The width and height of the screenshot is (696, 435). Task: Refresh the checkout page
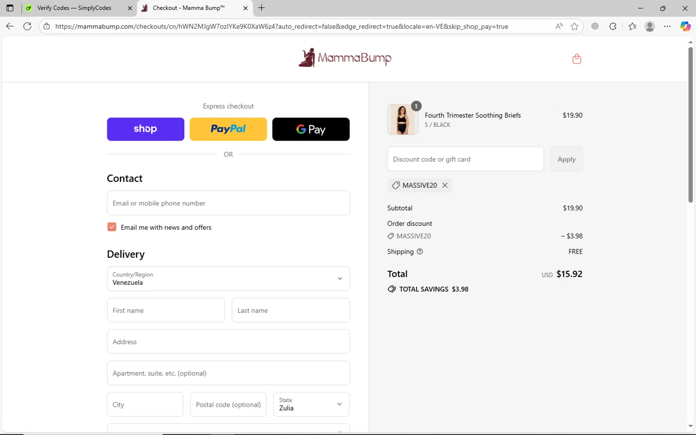click(27, 26)
